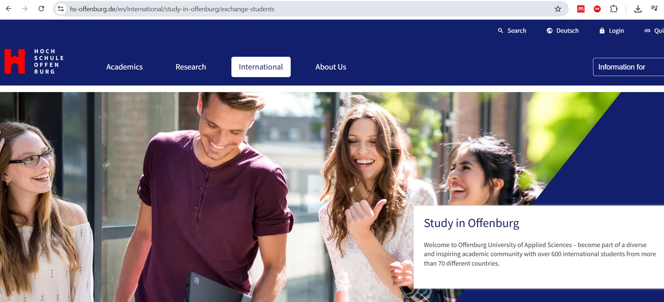Screen dimensions: 664x302
Task: Click the magnifier icon next to Search
Action: coord(501,31)
